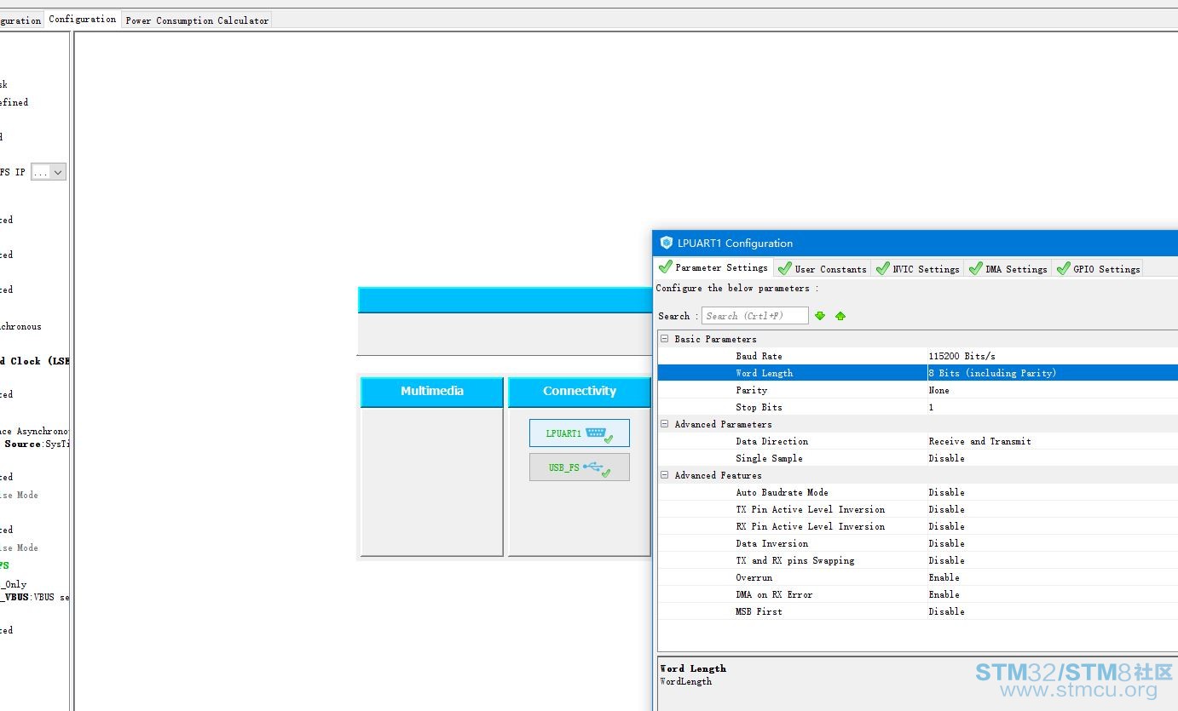Open the NVIC Settings tab
1178x711 pixels.
(x=917, y=268)
